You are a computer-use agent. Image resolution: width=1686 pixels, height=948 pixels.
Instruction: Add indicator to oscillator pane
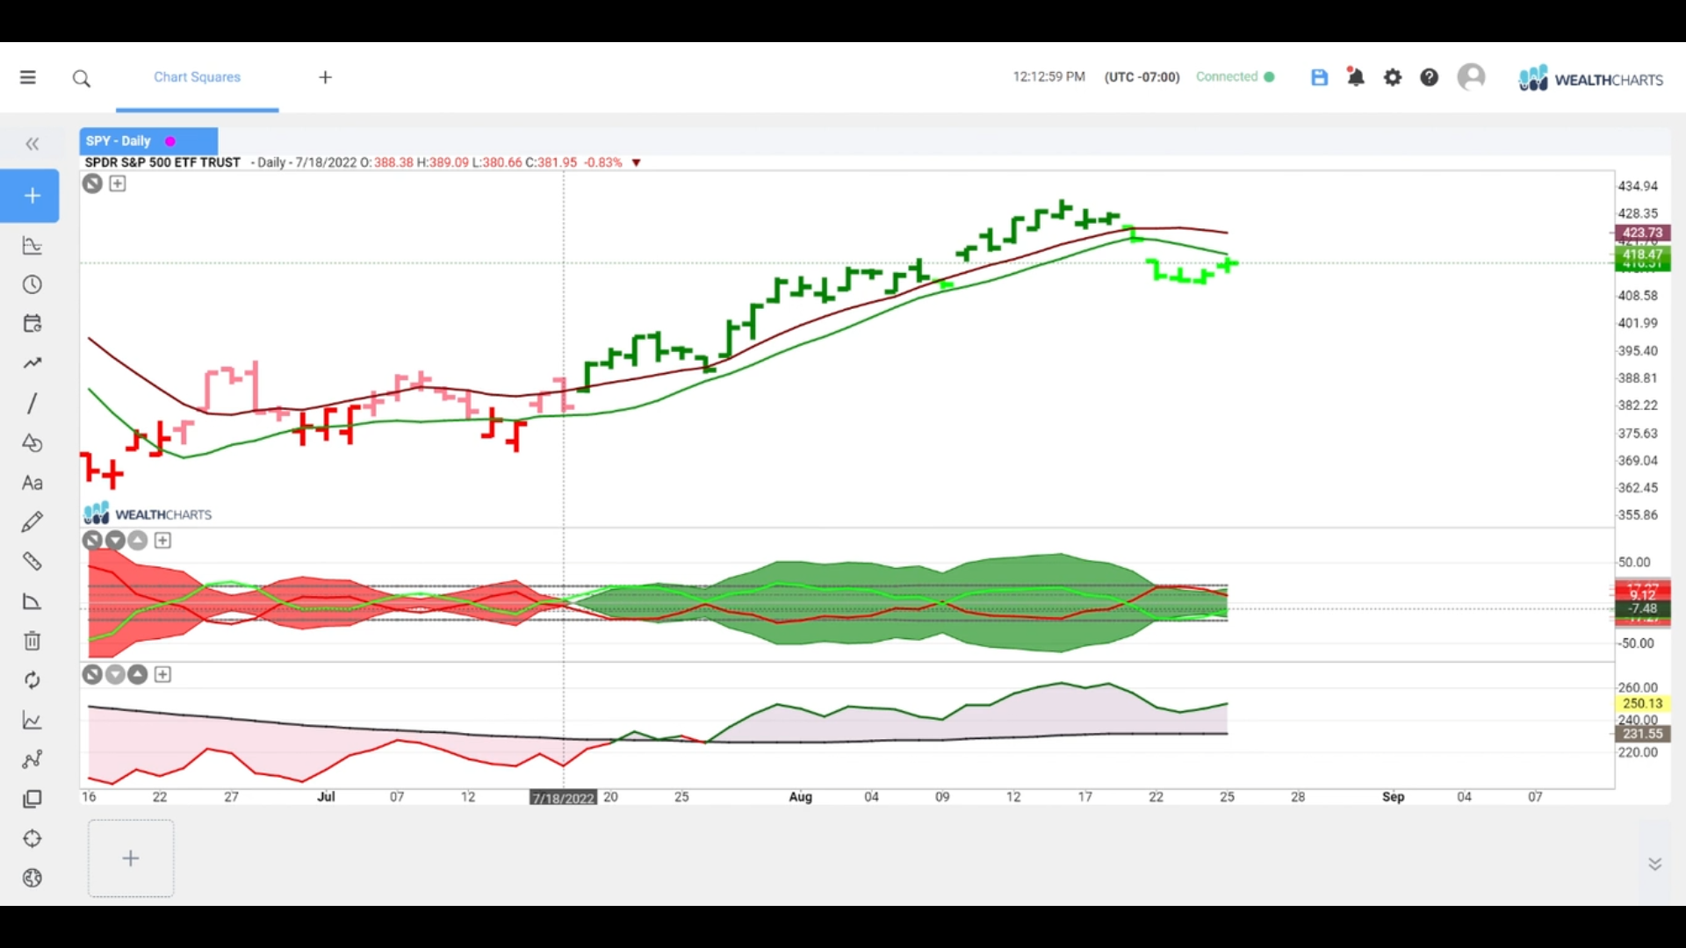point(162,541)
